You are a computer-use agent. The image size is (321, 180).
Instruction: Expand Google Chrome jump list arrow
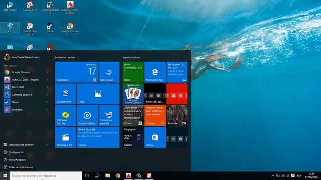coord(47,72)
